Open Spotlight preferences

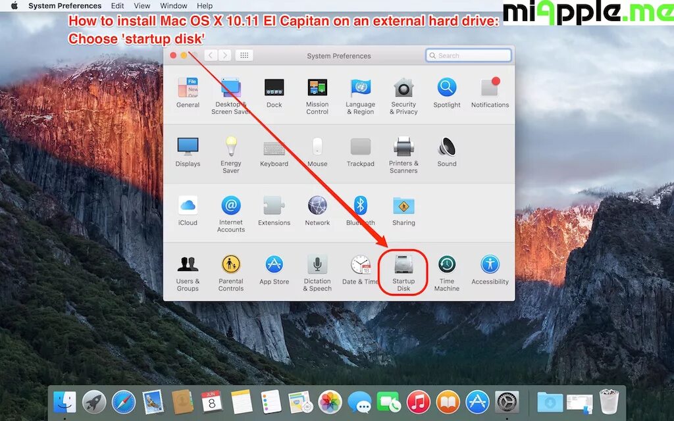pos(447,92)
